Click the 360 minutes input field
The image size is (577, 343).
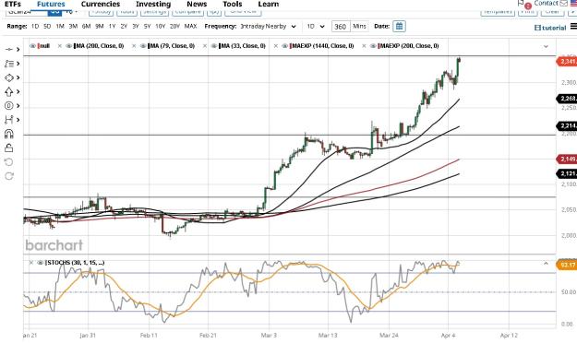pyautogui.click(x=341, y=27)
